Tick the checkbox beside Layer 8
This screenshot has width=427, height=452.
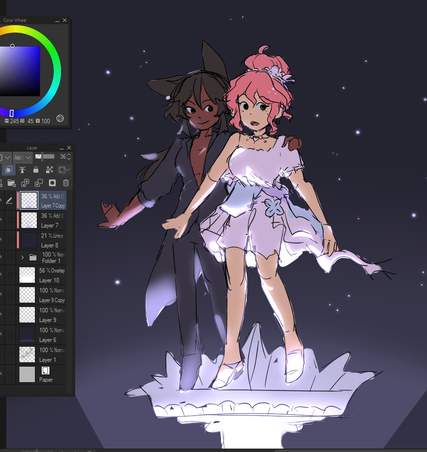click(10, 240)
